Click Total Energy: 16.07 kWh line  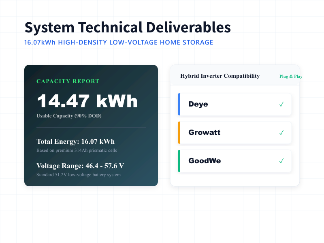coord(75,141)
